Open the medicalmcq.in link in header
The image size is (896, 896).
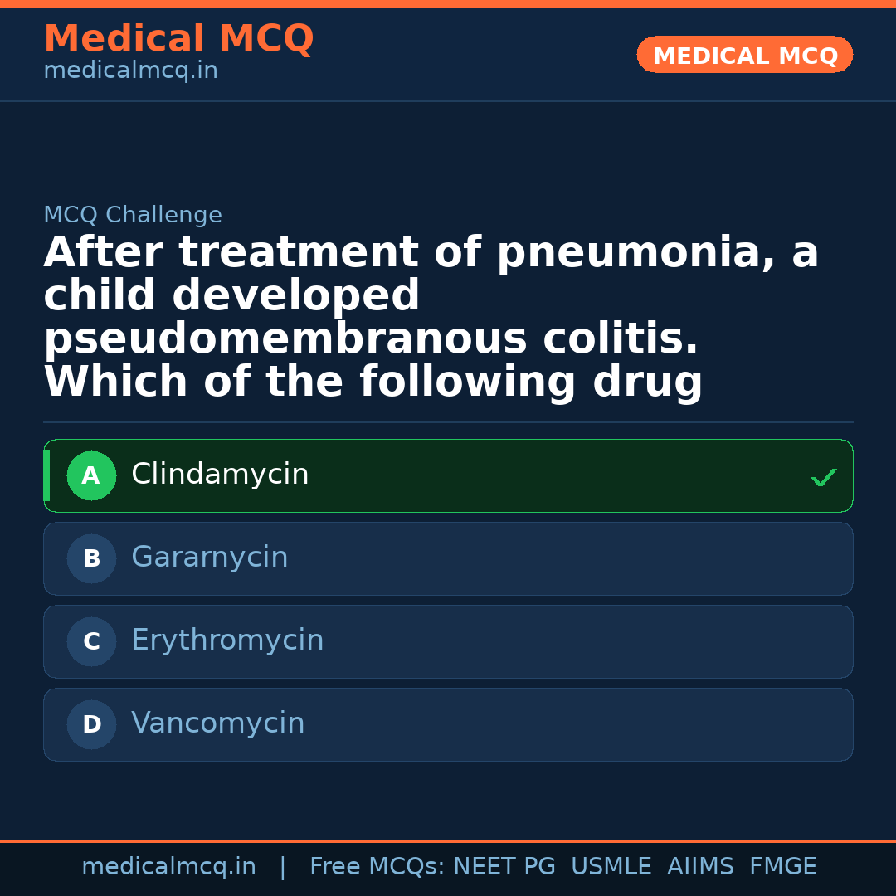tap(130, 71)
